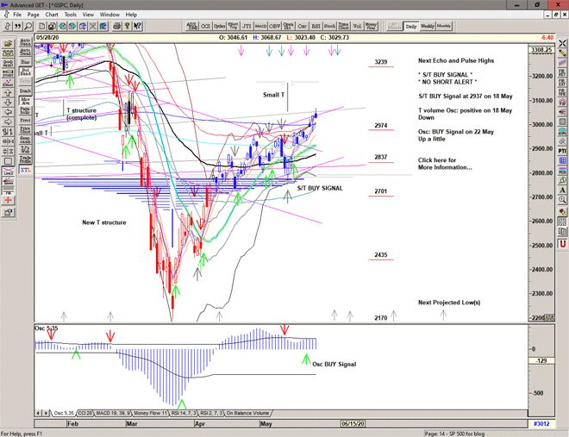Open the magnifier search tool in top toolbar
569x437 pixels.
click(x=28, y=26)
